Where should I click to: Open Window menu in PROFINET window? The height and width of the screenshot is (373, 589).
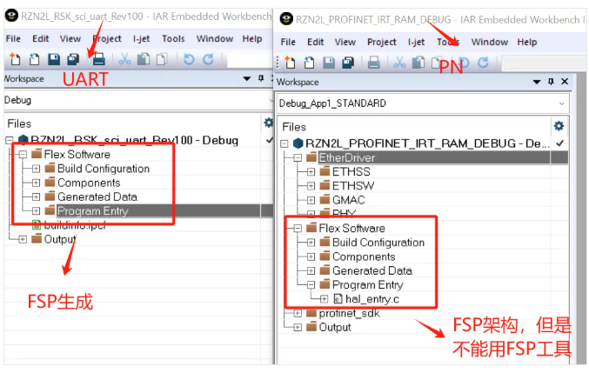[x=490, y=42]
